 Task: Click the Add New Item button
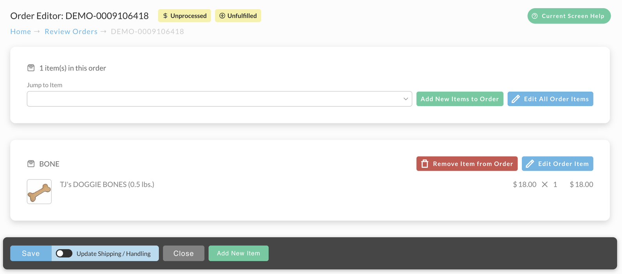coord(239,253)
